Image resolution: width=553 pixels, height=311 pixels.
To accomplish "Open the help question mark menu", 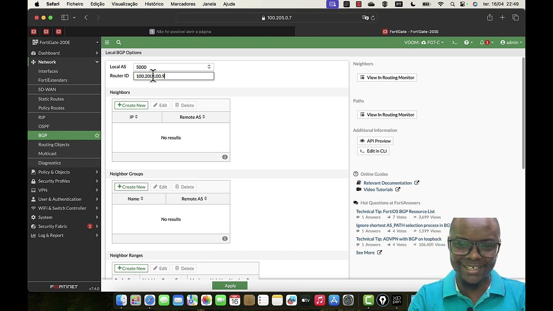I will pyautogui.click(x=468, y=42).
